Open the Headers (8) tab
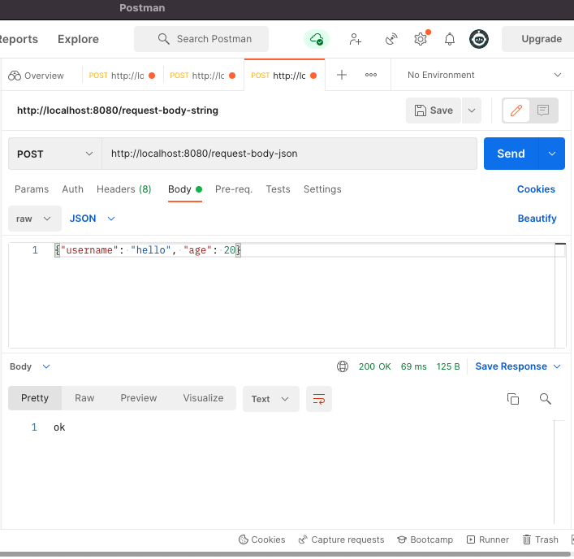574x559 pixels. 123,189
